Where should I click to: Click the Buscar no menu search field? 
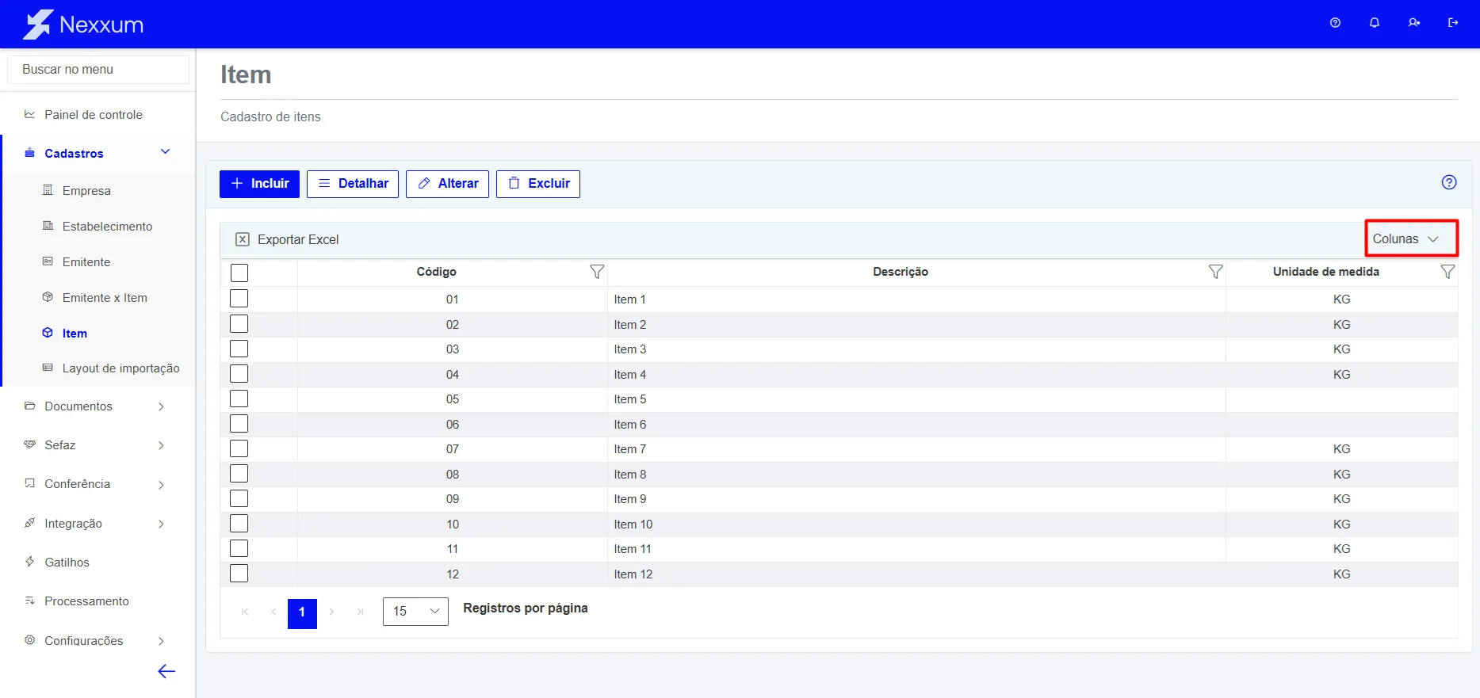pyautogui.click(x=98, y=70)
